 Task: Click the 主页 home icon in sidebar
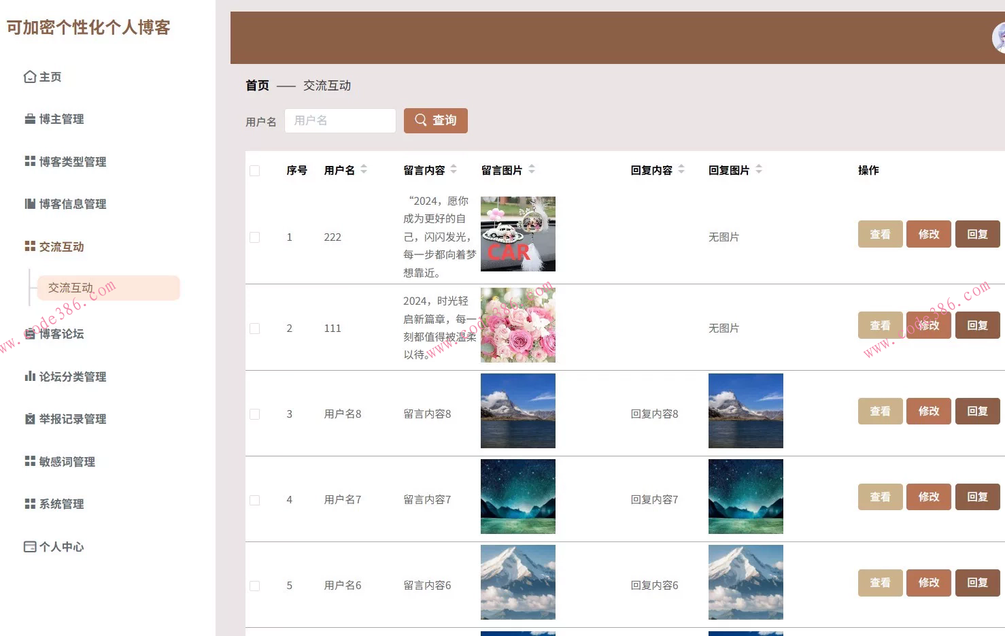[29, 76]
